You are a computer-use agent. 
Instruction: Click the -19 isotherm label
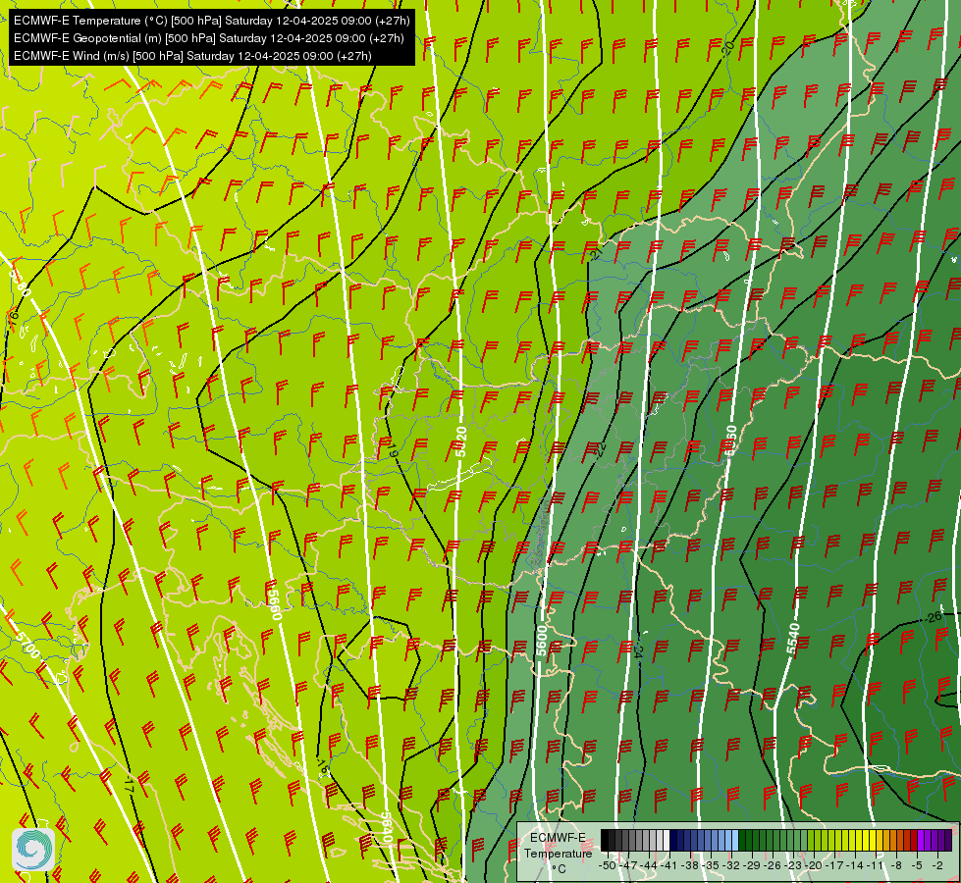click(x=394, y=451)
